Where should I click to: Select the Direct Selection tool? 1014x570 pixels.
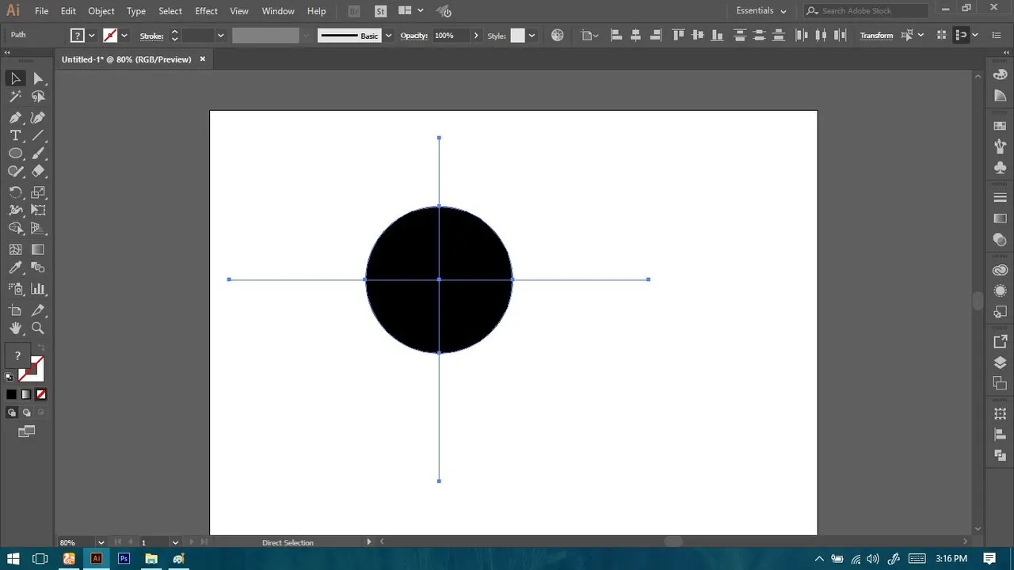click(38, 78)
